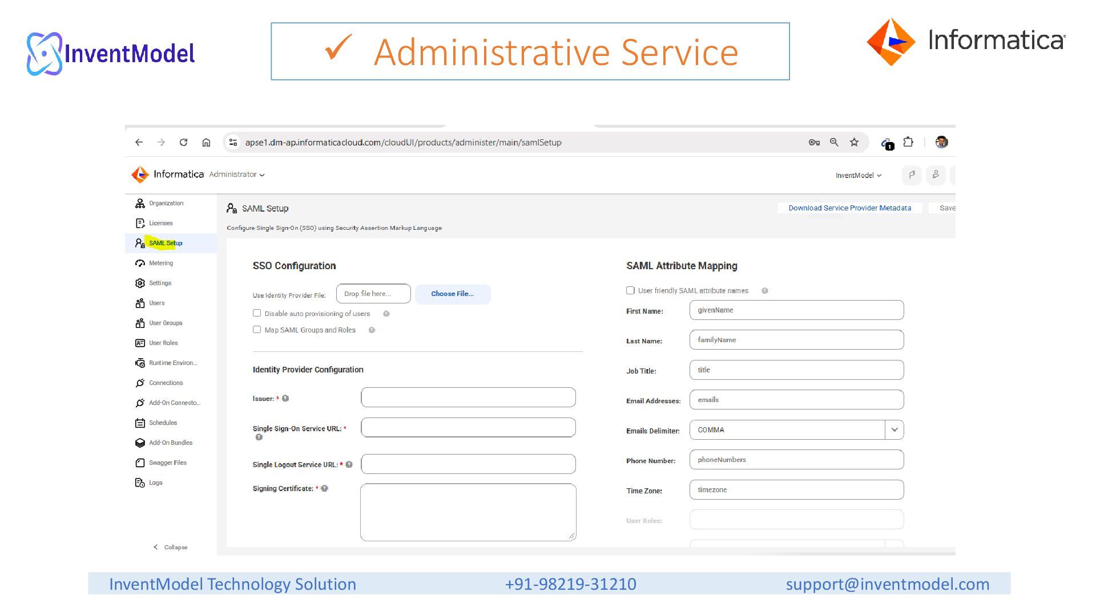The height and width of the screenshot is (616, 1096).
Task: Show help for Single Sign-On Service URL
Action: pos(259,437)
